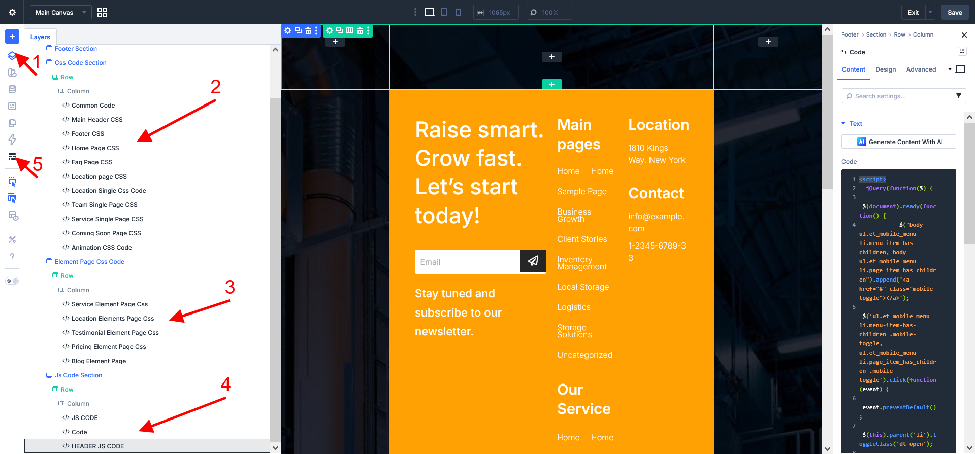Close the Code settings panel
Viewport: 975px width, 454px height.
[x=964, y=35]
